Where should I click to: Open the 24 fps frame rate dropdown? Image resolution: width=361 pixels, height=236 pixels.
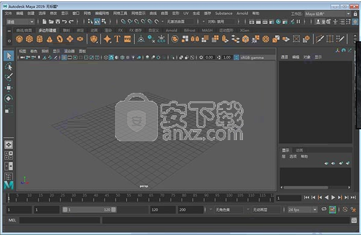pyautogui.click(x=303, y=209)
